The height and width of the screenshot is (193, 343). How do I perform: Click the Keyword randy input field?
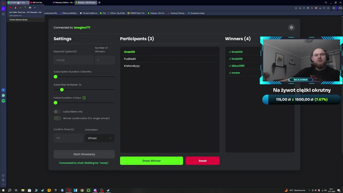73,60
